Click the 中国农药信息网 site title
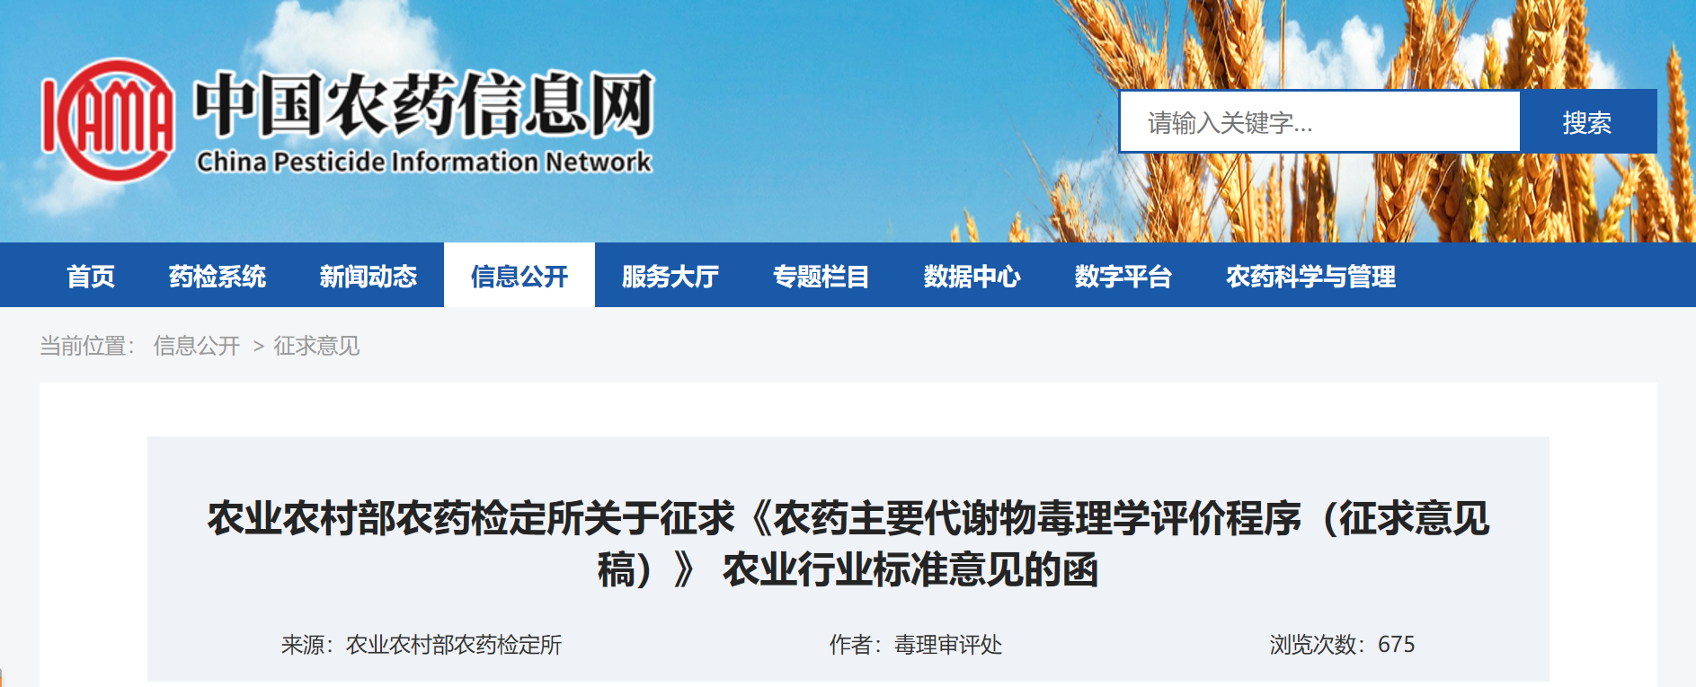This screenshot has height=687, width=1696. click(x=424, y=105)
